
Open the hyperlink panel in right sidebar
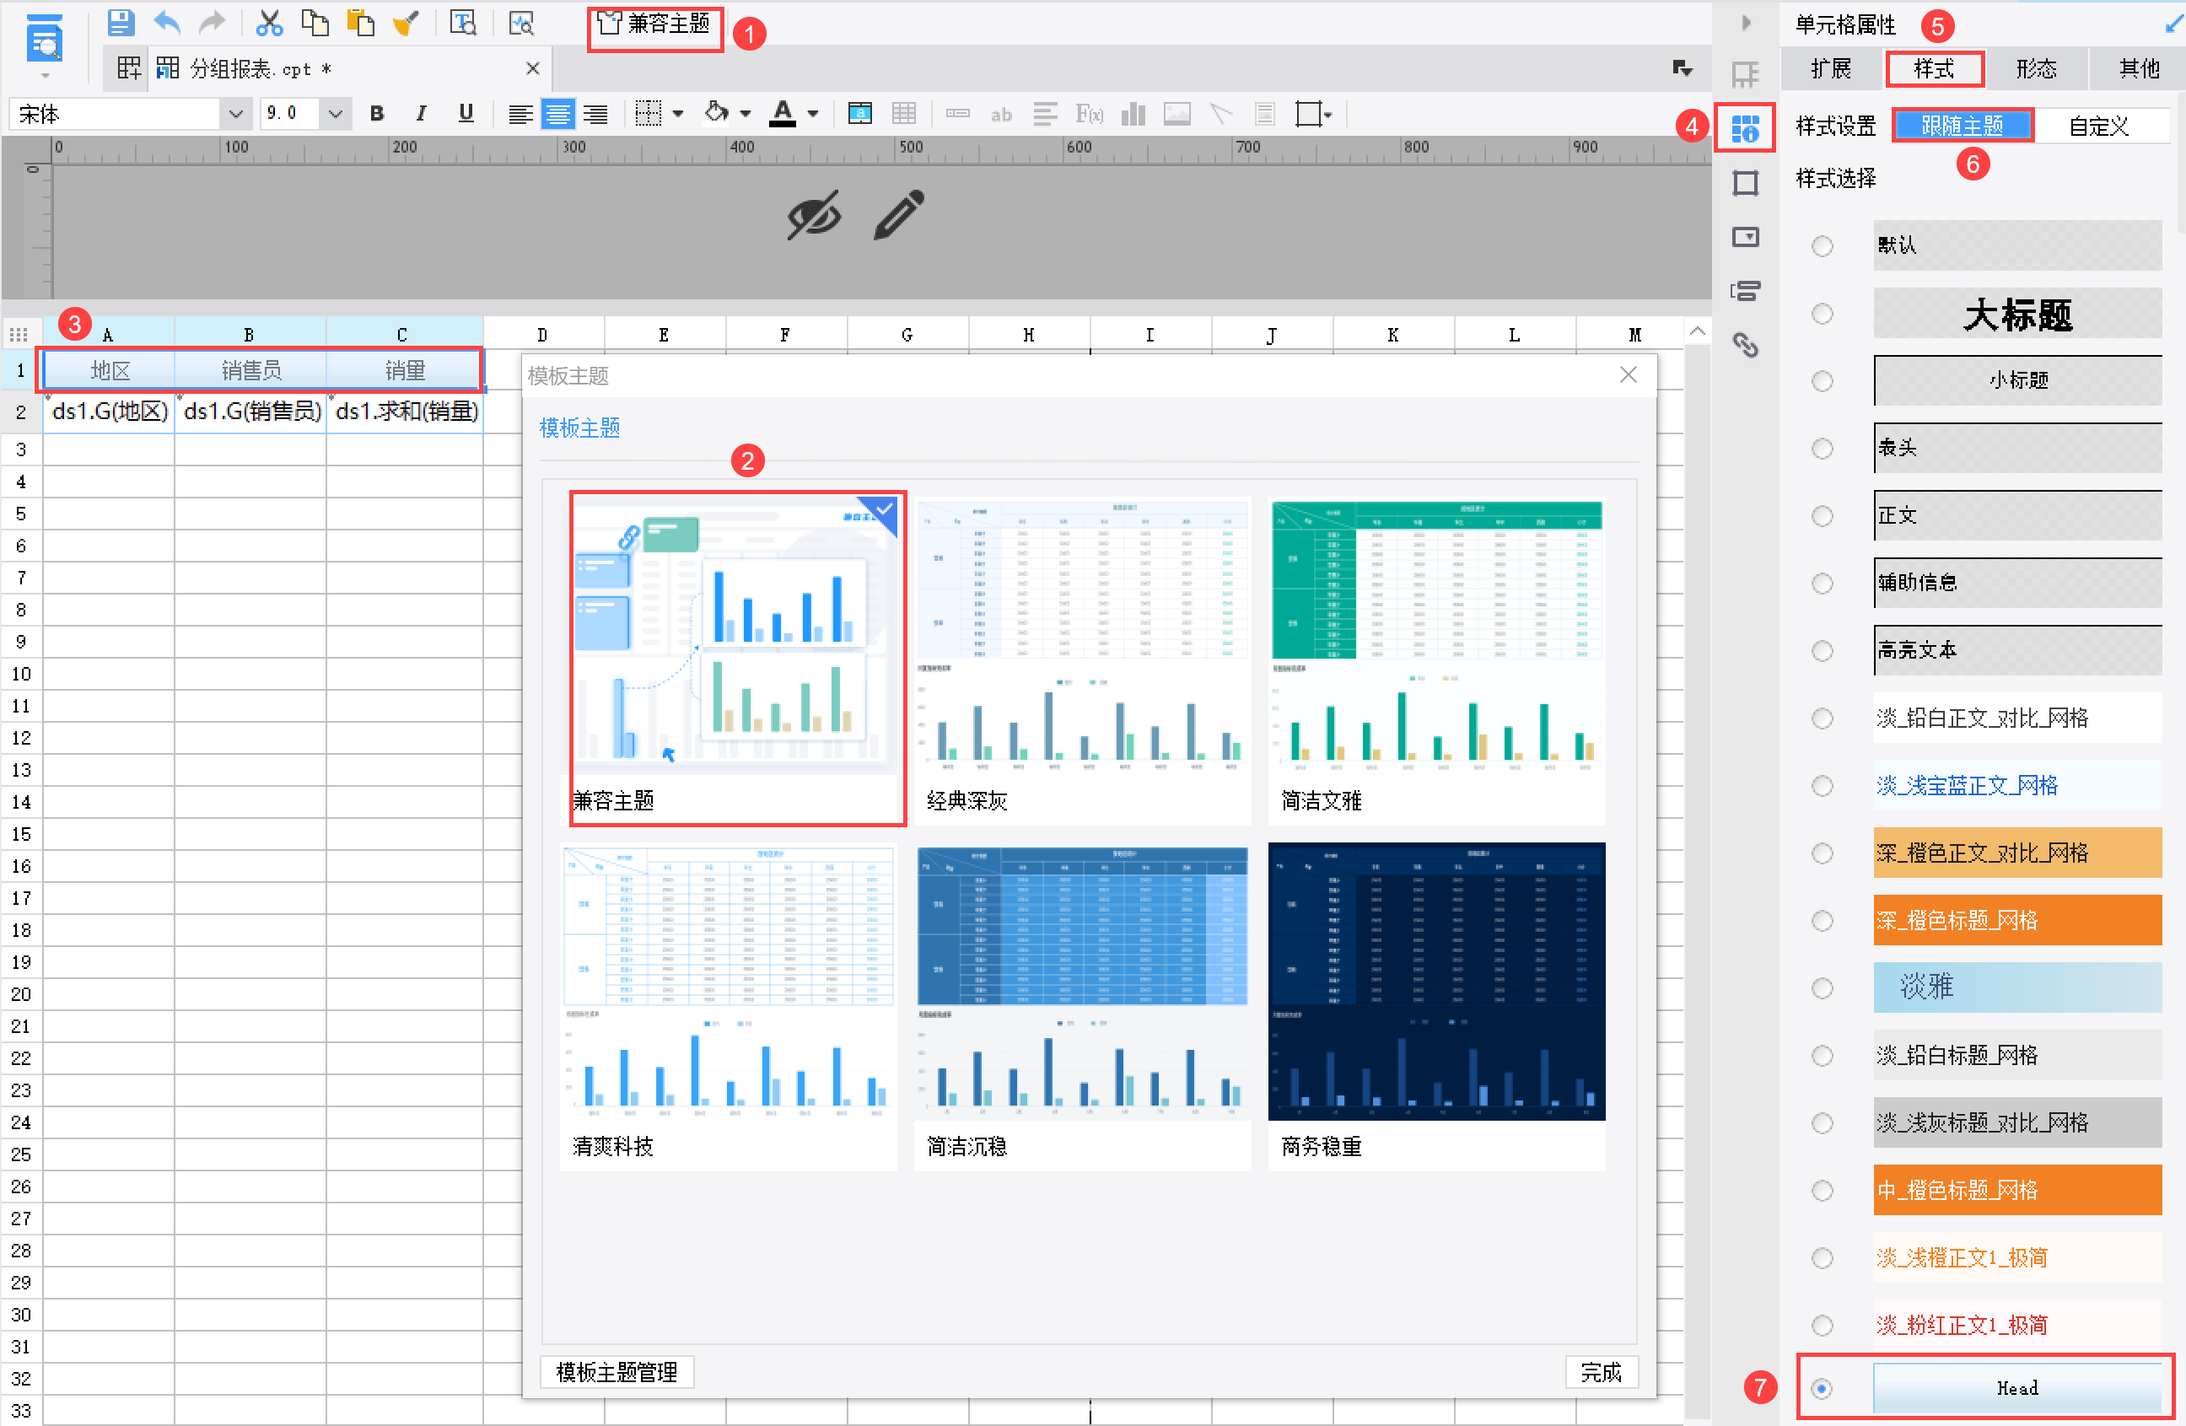pos(1745,345)
